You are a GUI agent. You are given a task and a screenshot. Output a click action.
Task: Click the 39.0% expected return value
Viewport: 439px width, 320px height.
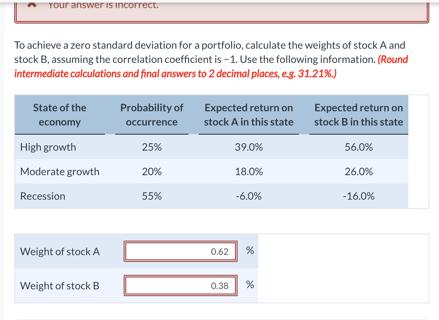tap(249, 147)
